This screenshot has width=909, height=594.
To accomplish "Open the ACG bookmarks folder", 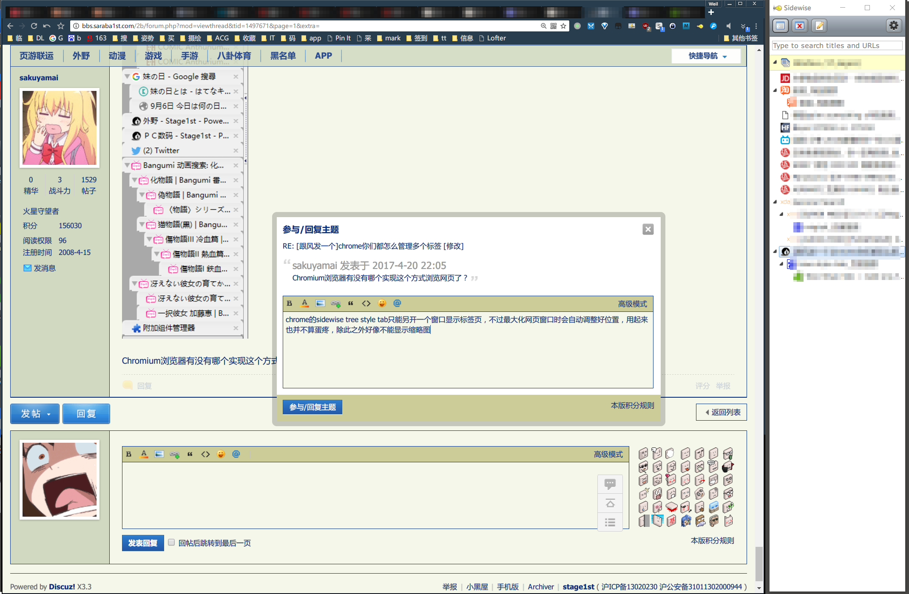I will (x=218, y=38).
